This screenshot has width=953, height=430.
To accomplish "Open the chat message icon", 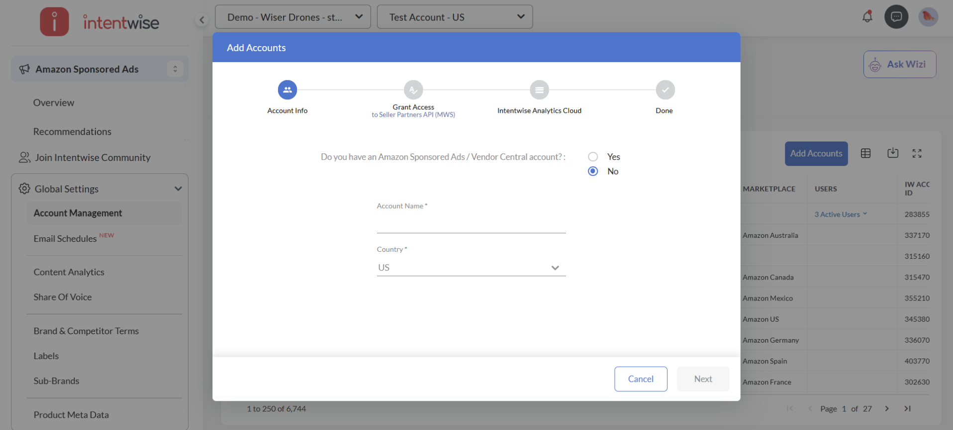I will click(x=896, y=17).
